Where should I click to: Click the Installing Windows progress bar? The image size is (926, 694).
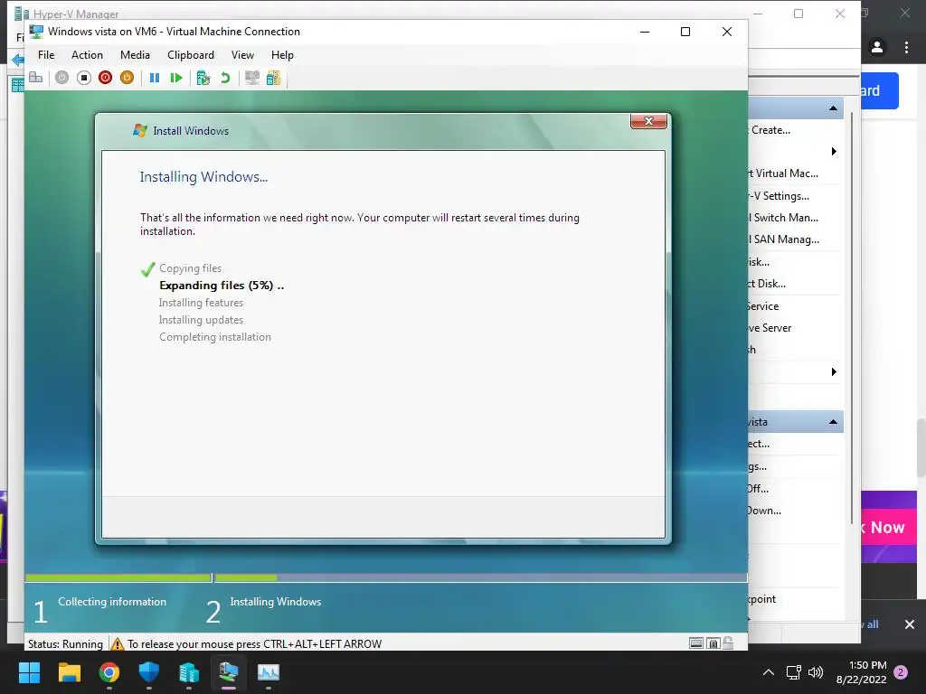coord(481,577)
